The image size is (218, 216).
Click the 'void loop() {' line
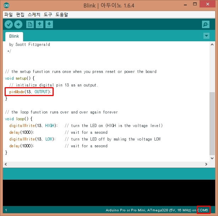point(18,119)
